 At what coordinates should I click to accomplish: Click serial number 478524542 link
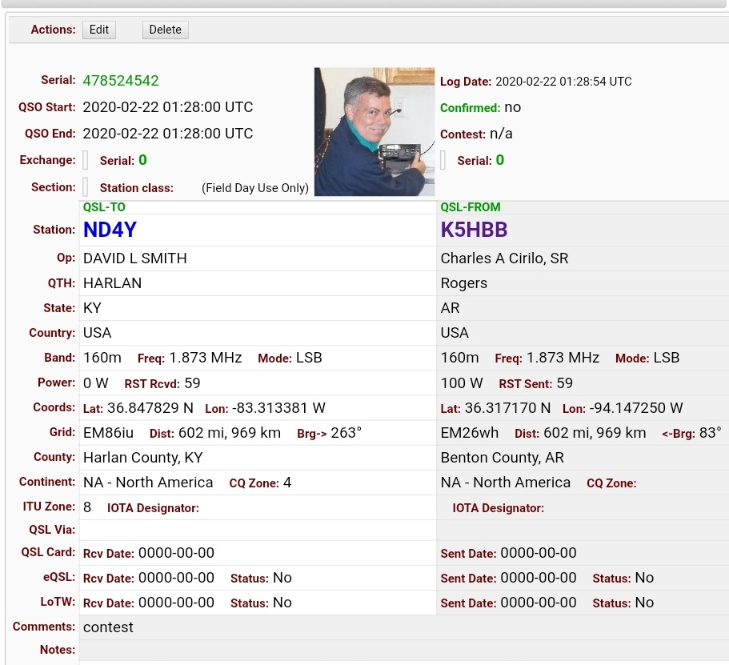(x=121, y=81)
